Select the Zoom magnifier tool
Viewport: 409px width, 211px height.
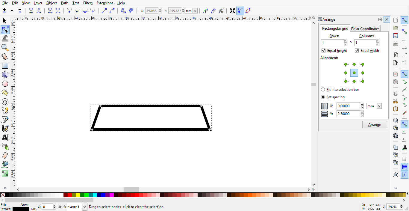pyautogui.click(x=5, y=48)
